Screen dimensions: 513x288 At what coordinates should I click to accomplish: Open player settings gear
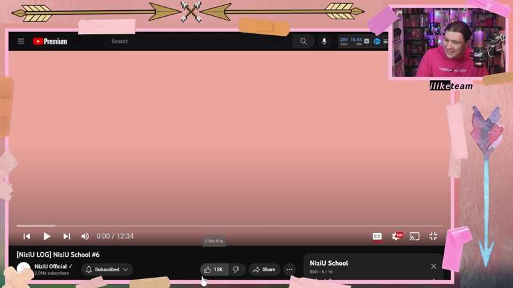(x=396, y=236)
